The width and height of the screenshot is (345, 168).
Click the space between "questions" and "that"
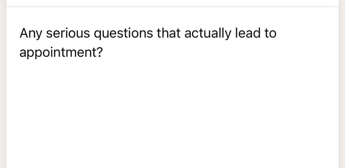[x=155, y=34]
